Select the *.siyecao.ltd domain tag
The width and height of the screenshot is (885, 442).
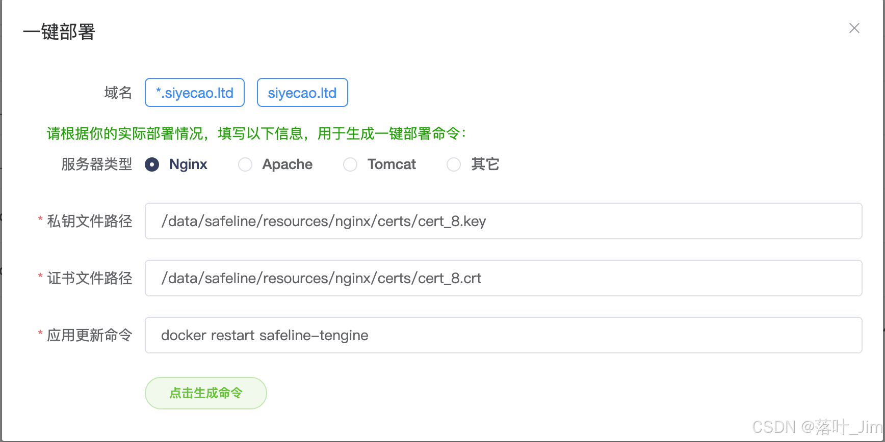[195, 93]
